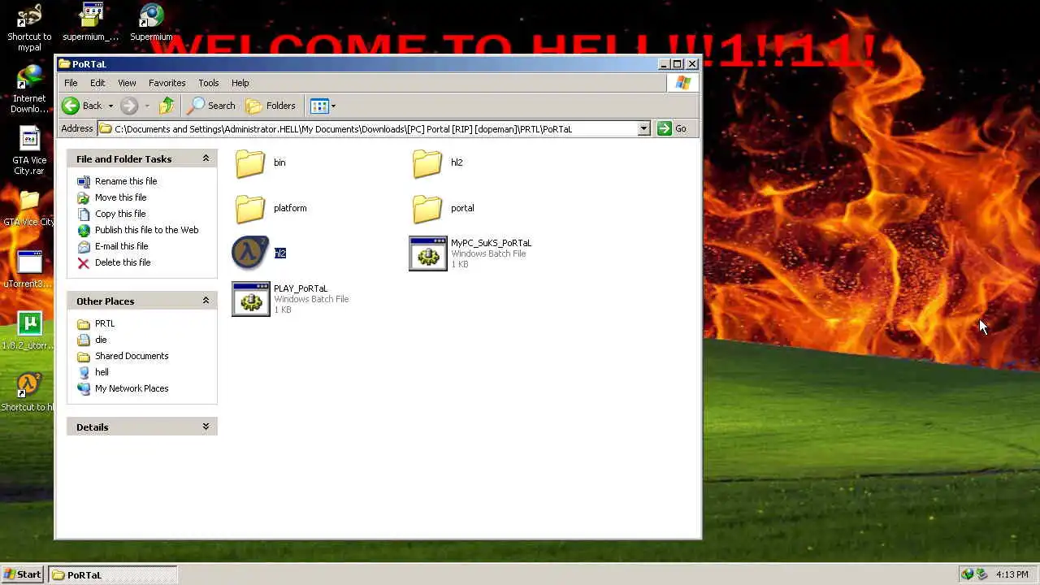This screenshot has height=585, width=1040.
Task: Click the Start button
Action: click(x=22, y=574)
